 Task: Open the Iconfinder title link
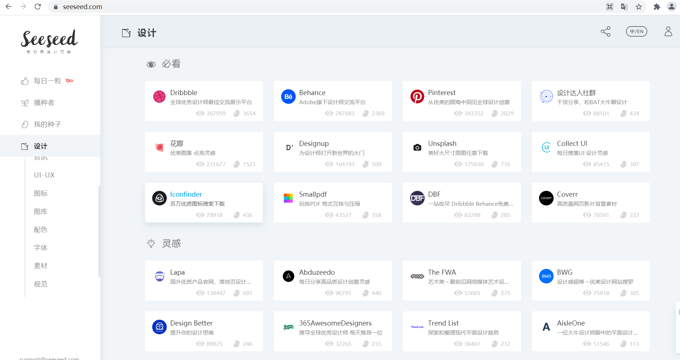coord(186,194)
